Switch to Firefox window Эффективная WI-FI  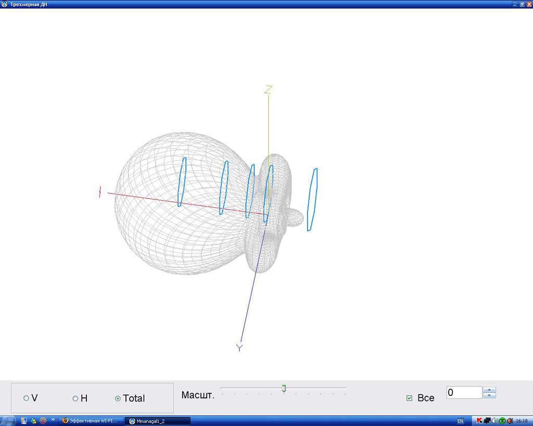tap(91, 421)
